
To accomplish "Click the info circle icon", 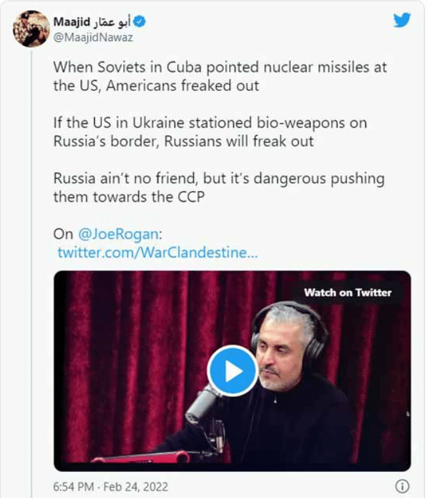I will coord(403,486).
